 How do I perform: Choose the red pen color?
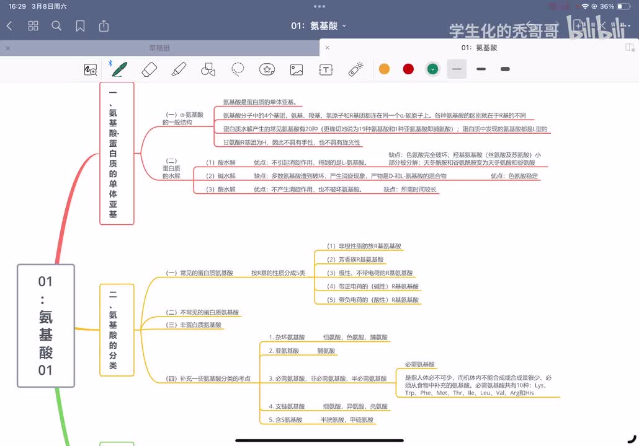408,69
